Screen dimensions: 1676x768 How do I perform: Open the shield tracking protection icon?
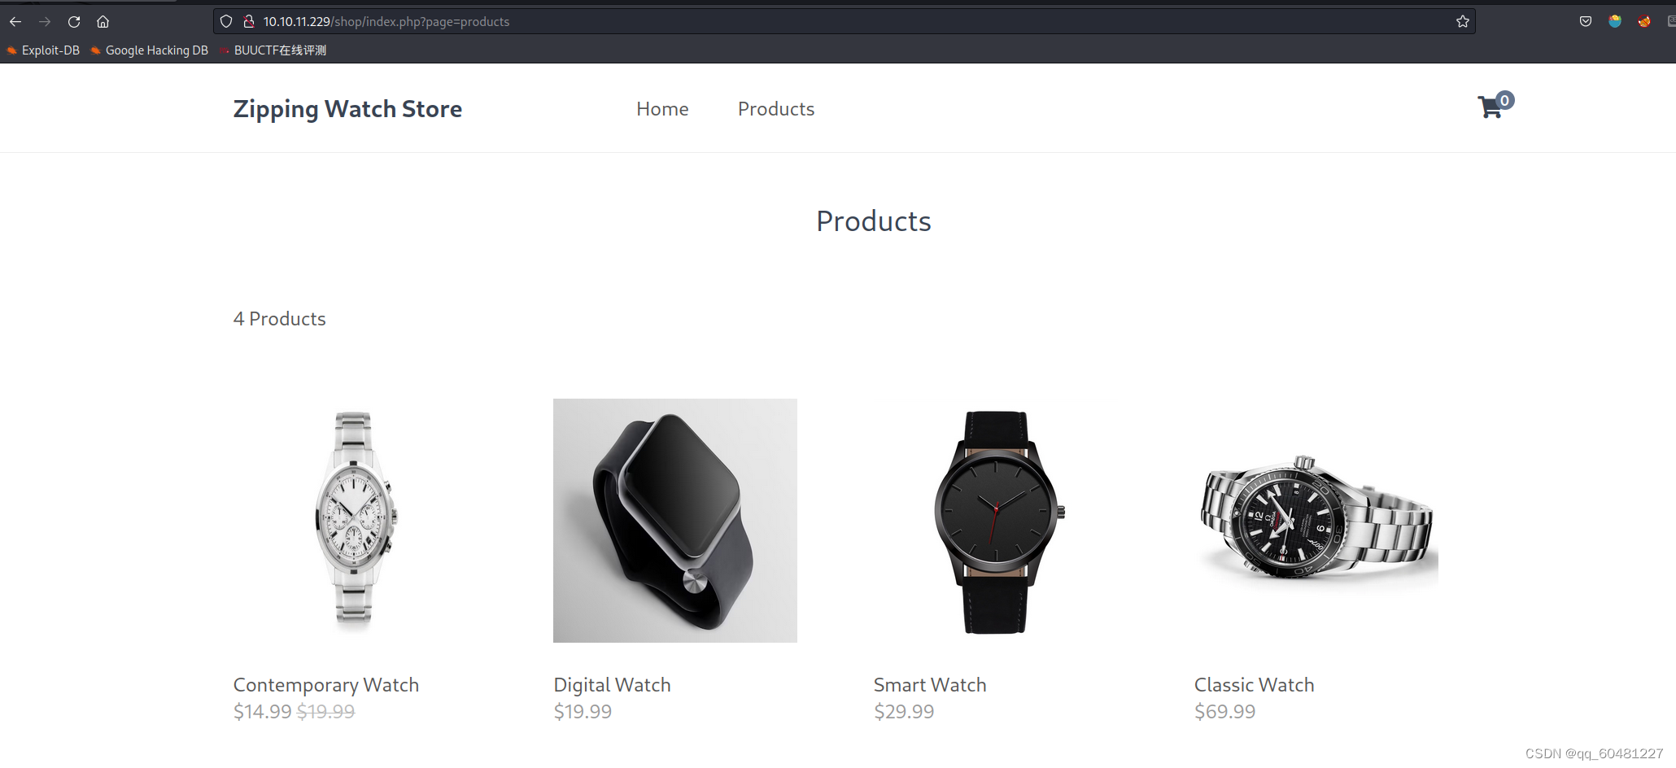226,22
